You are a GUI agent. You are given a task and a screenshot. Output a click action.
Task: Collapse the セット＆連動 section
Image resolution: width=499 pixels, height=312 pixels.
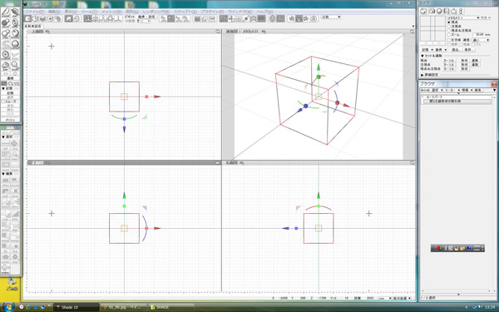coord(422,56)
